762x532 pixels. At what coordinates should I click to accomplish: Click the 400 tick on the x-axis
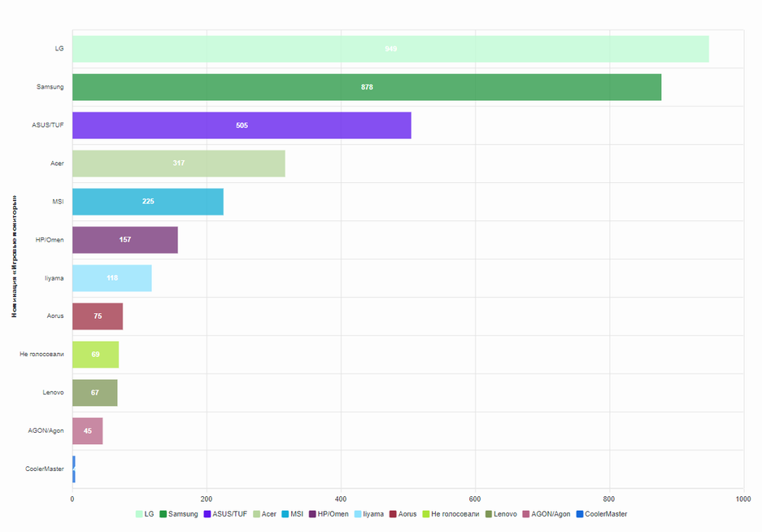click(x=341, y=499)
